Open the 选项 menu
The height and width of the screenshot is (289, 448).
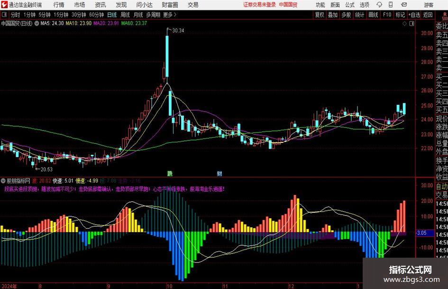click(x=364, y=5)
